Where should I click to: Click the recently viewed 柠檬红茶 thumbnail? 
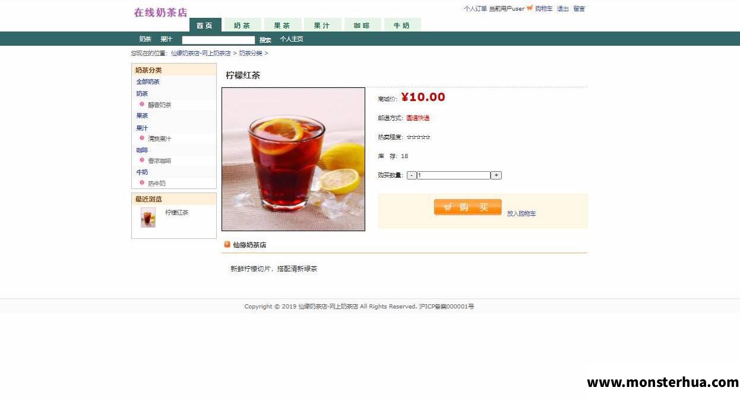[148, 218]
